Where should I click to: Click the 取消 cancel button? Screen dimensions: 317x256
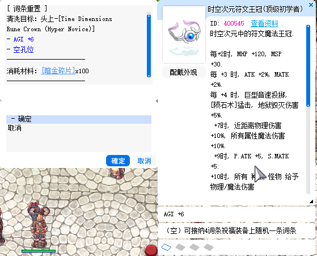point(144,161)
